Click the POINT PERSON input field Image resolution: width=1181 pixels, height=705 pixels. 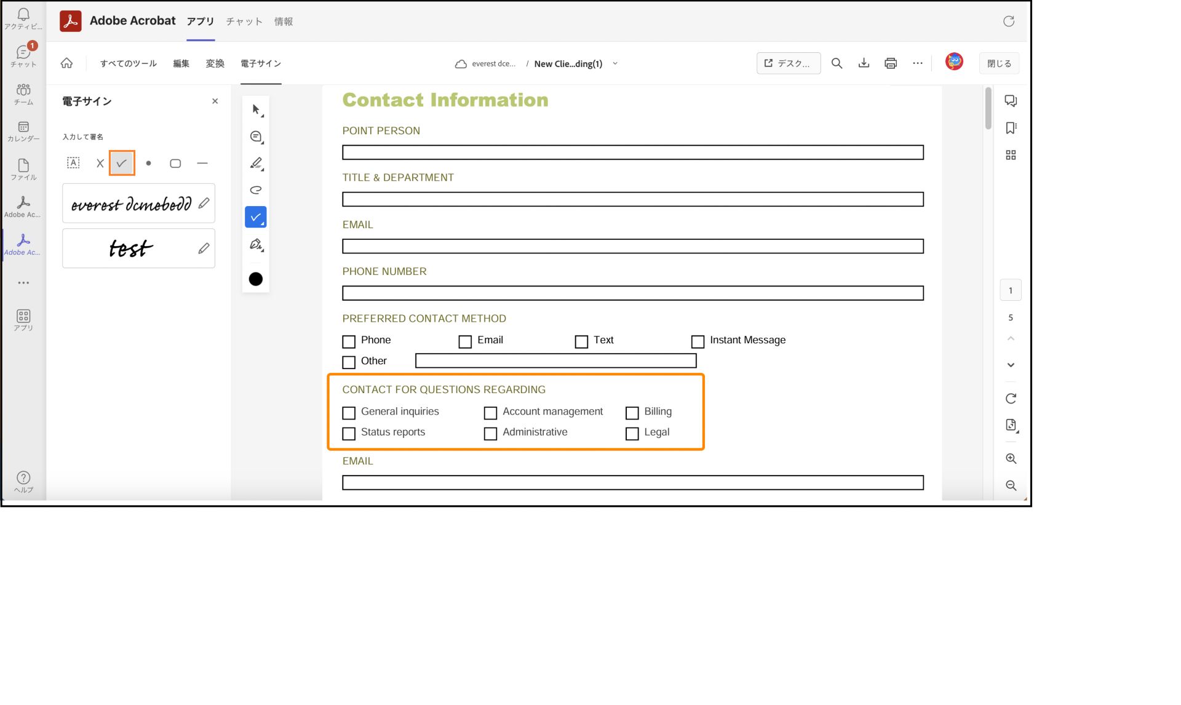pyautogui.click(x=632, y=152)
